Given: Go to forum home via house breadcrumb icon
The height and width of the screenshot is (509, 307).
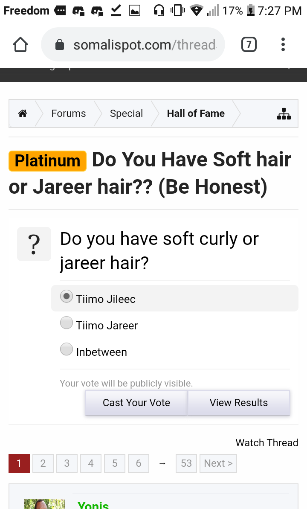Looking at the screenshot, I should (23, 113).
